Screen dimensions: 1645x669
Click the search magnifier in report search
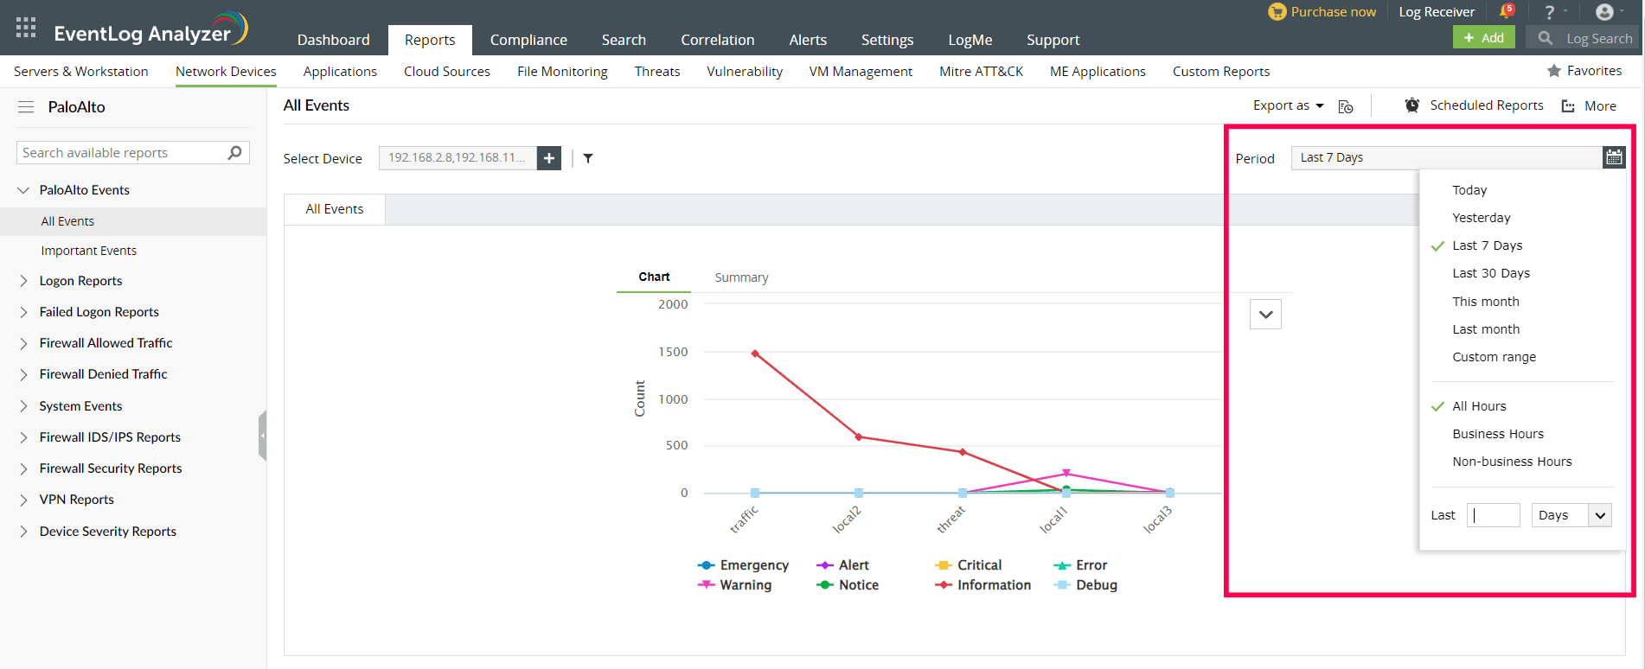tap(234, 153)
